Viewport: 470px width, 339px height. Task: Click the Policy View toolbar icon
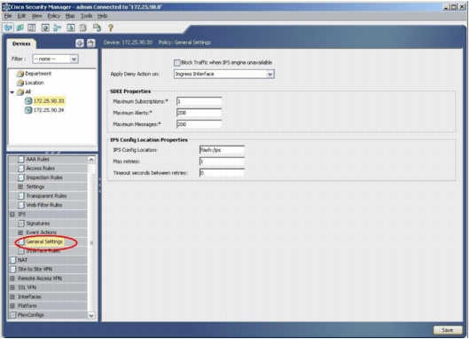pos(32,28)
